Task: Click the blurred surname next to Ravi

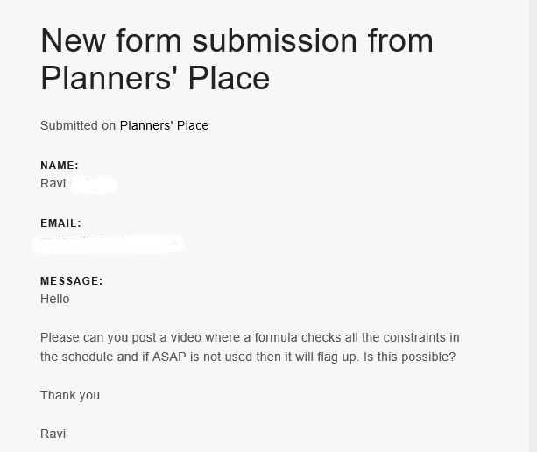Action: [93, 185]
